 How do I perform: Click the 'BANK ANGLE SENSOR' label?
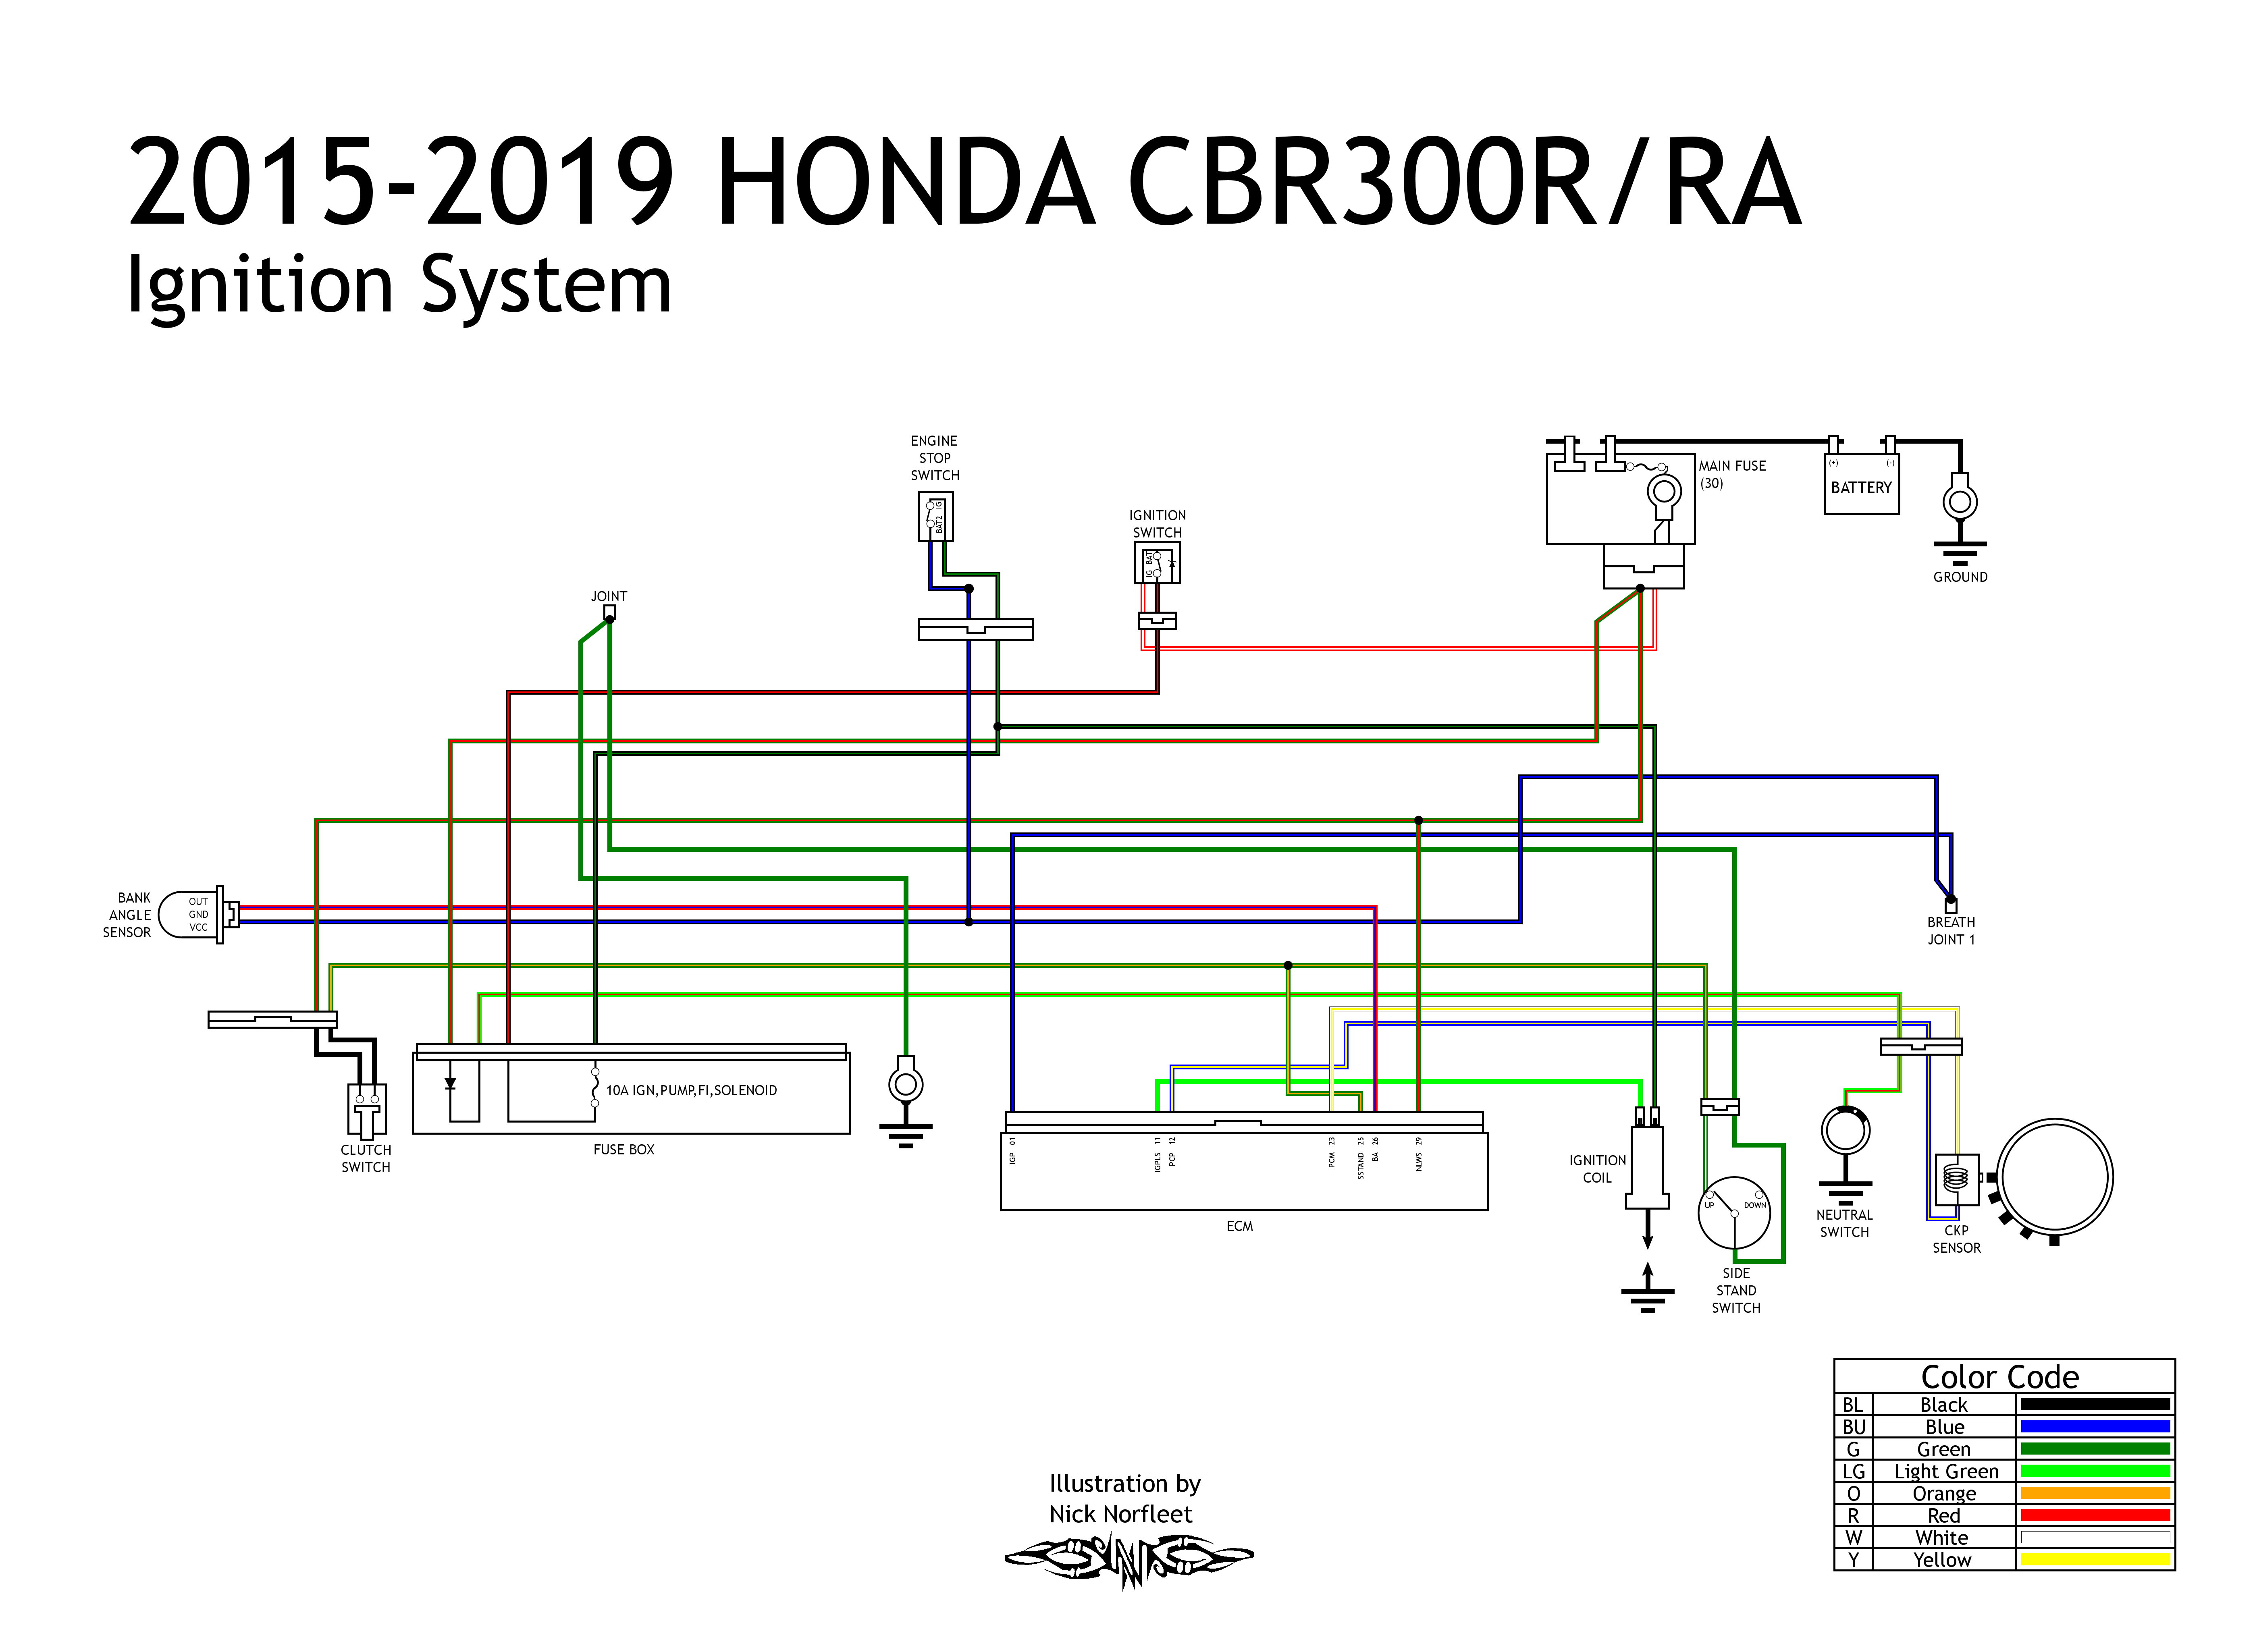tap(127, 915)
